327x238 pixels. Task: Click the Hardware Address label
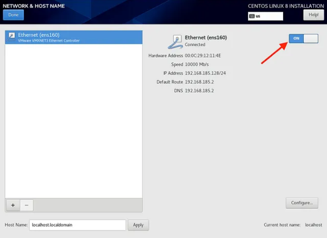pos(166,55)
